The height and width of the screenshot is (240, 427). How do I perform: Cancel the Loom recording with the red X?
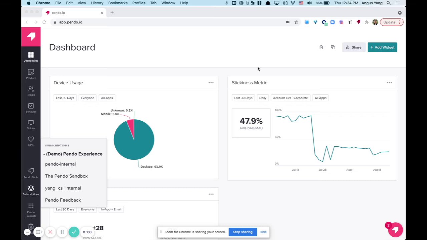coord(50,232)
